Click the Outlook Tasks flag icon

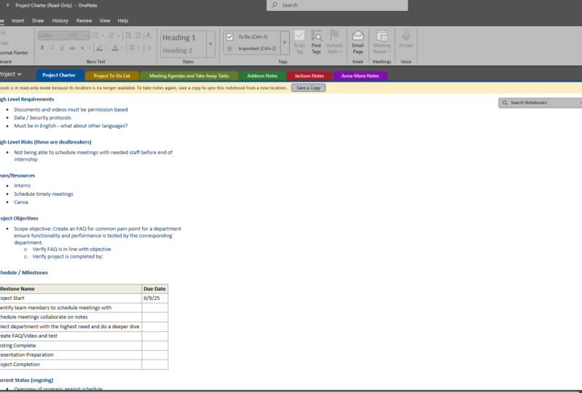pyautogui.click(x=334, y=35)
